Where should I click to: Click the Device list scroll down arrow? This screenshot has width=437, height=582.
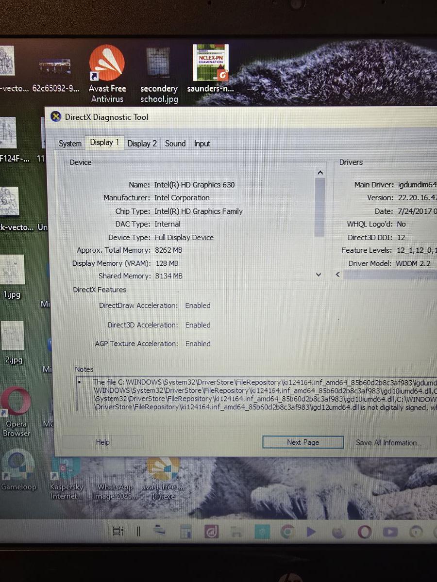click(319, 275)
